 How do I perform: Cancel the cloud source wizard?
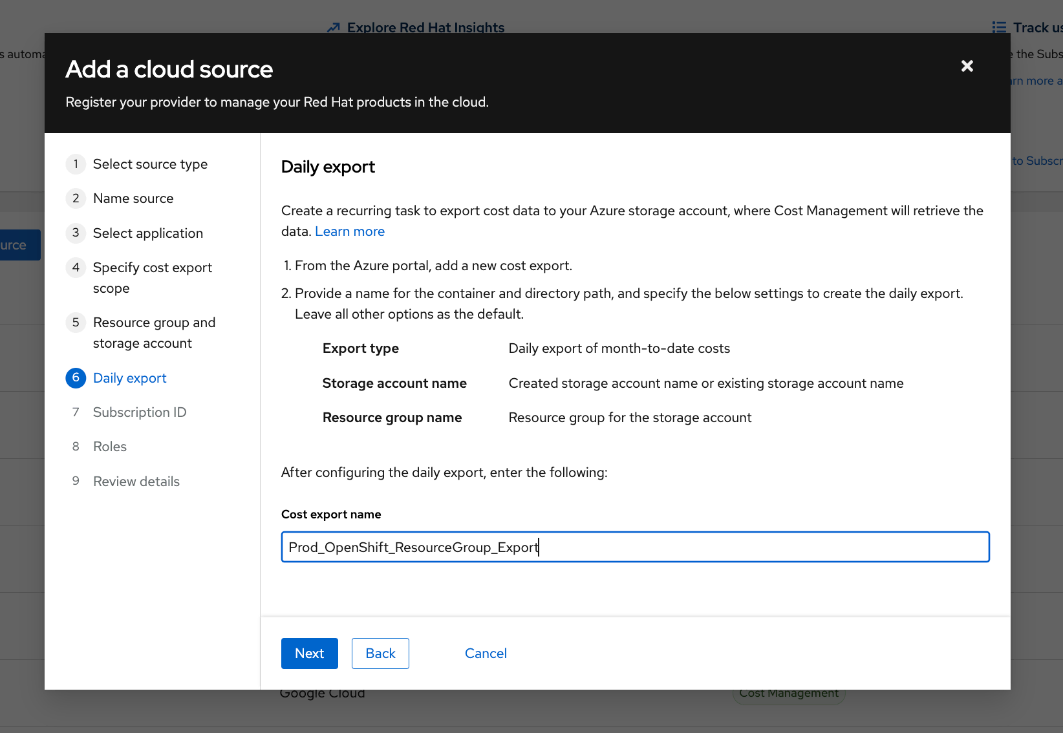click(486, 653)
